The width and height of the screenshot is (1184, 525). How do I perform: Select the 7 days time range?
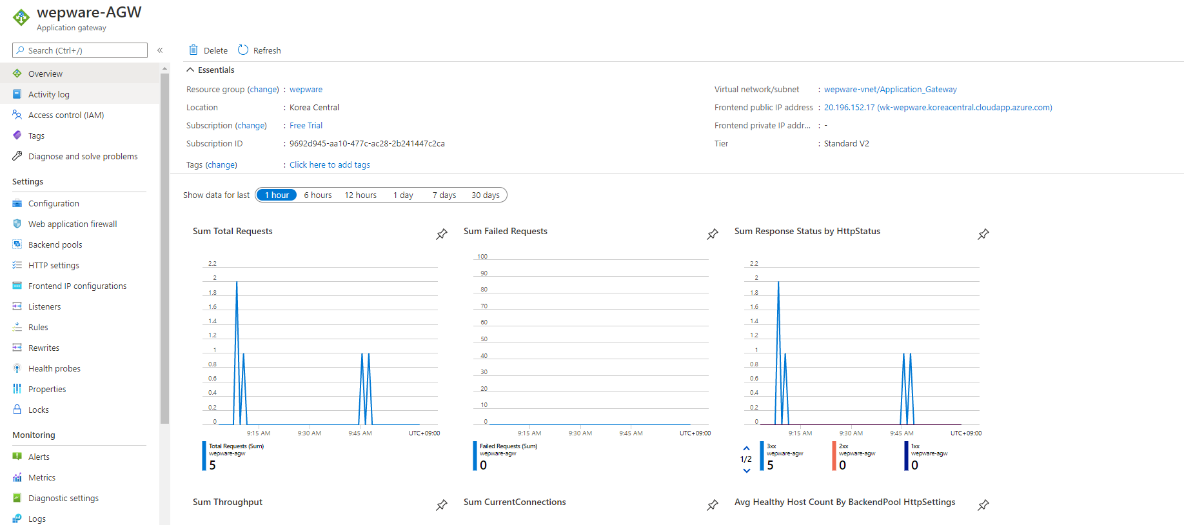pyautogui.click(x=444, y=195)
